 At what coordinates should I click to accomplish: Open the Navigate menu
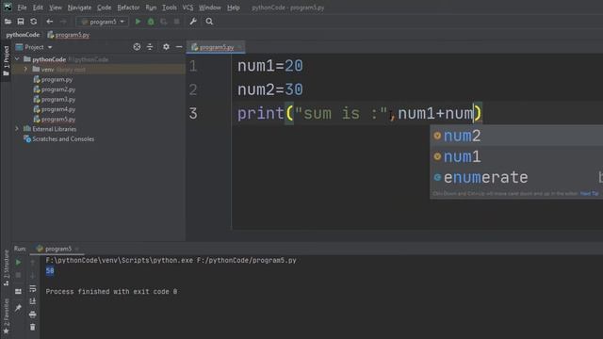pos(79,8)
